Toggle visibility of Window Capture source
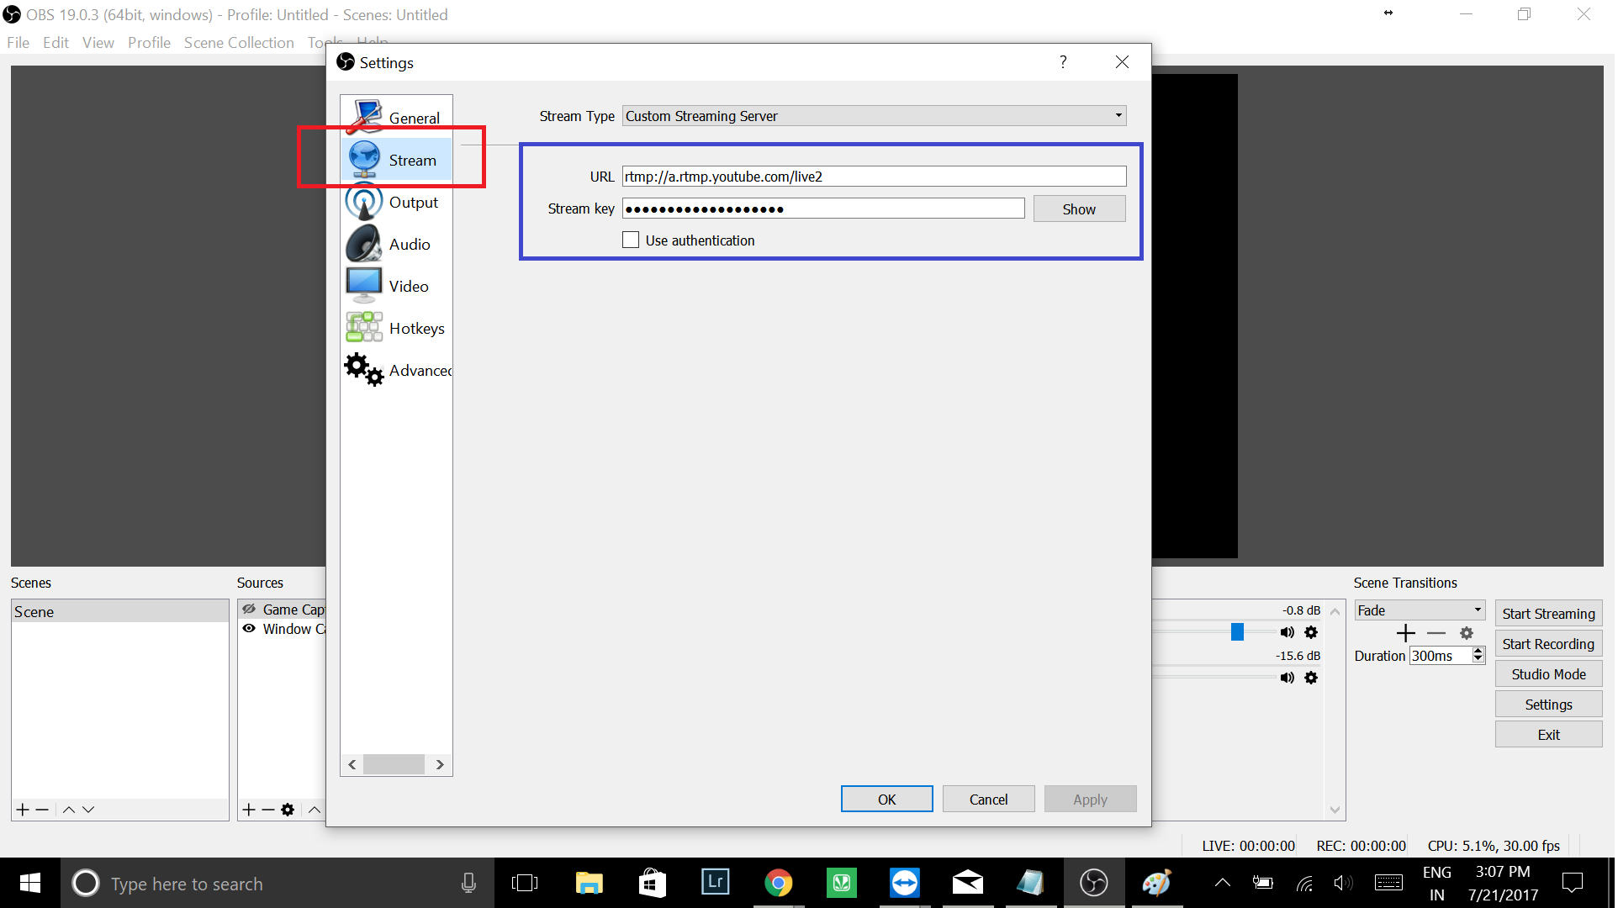The height and width of the screenshot is (908, 1618). pyautogui.click(x=250, y=630)
